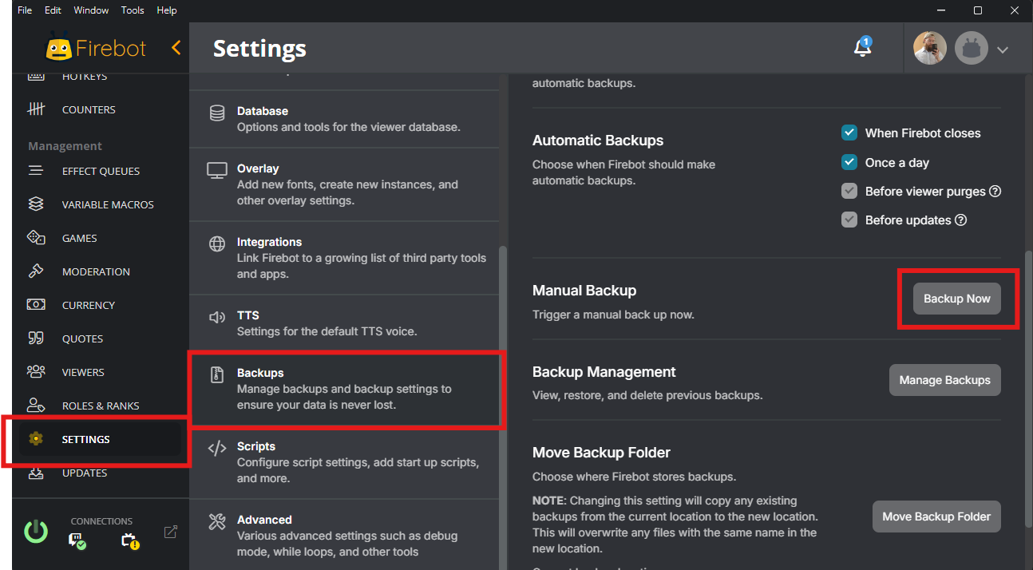Click the Overlay monitor icon
Viewport: 1033px width, 570px height.
[217, 170]
